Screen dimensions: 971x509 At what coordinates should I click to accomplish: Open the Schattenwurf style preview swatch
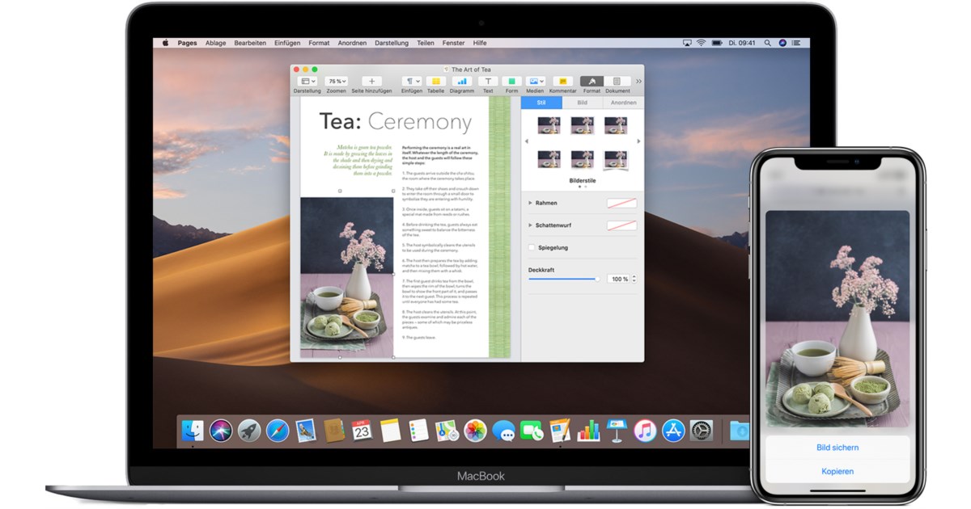coord(621,225)
